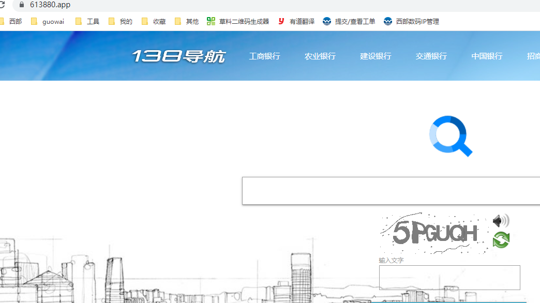Open the 西部数码IP管理 bookmark
Image resolution: width=540 pixels, height=303 pixels.
pos(411,21)
